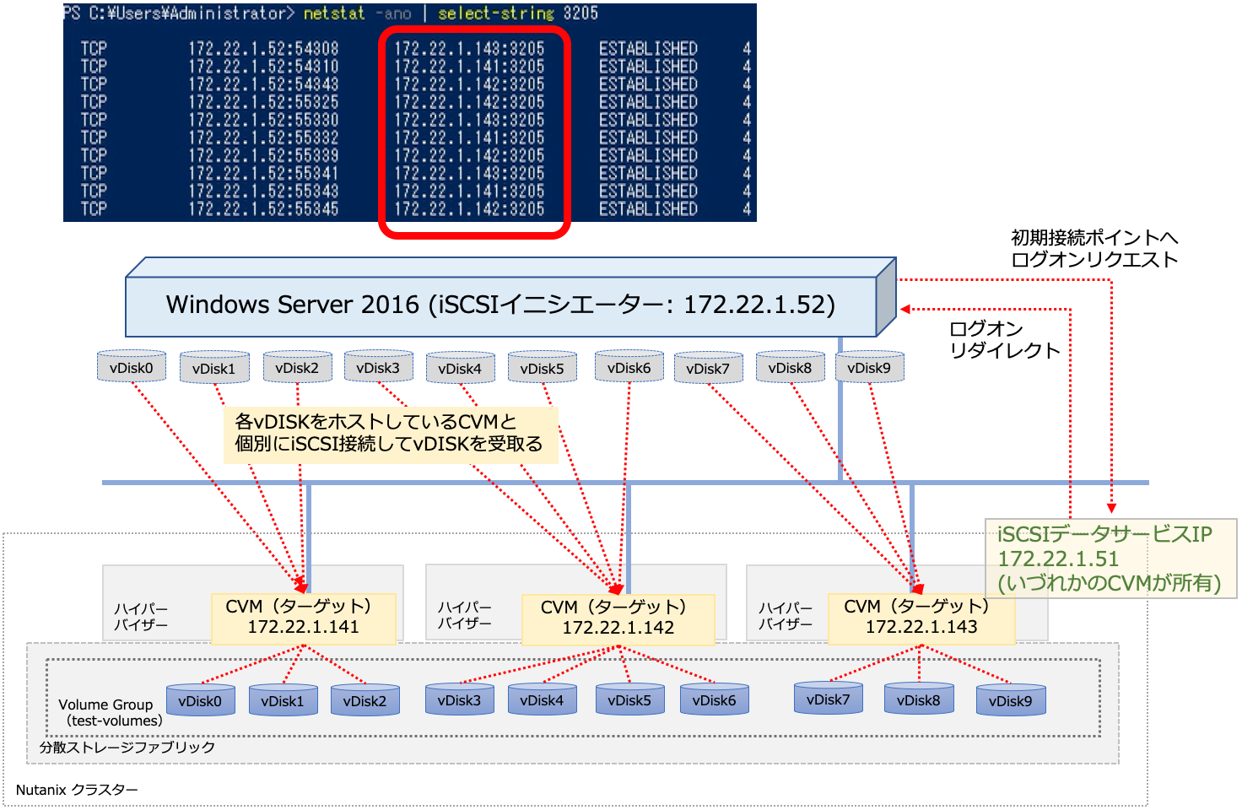1242x810 pixels.
Task: Select gray vDisk7 cylinder under Windows Server
Action: [708, 368]
